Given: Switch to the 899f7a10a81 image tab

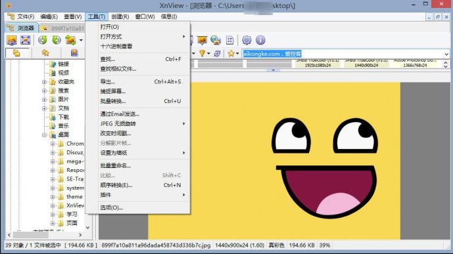Looking at the screenshot, I should pyautogui.click(x=62, y=28).
